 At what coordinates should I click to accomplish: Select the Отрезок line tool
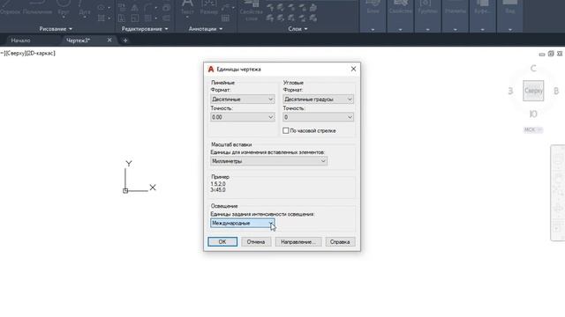10,8
